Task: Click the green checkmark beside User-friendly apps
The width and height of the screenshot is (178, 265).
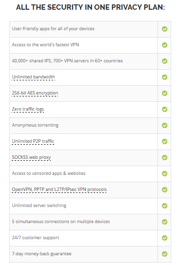Action: 164,29
